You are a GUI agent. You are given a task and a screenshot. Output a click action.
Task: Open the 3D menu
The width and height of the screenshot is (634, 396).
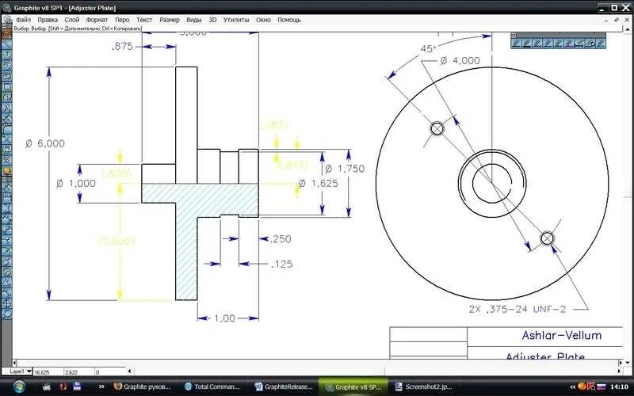212,20
